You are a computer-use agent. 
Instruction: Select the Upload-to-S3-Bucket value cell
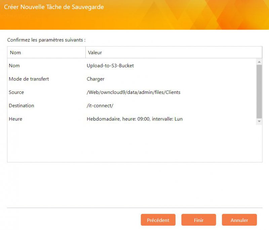[110, 66]
